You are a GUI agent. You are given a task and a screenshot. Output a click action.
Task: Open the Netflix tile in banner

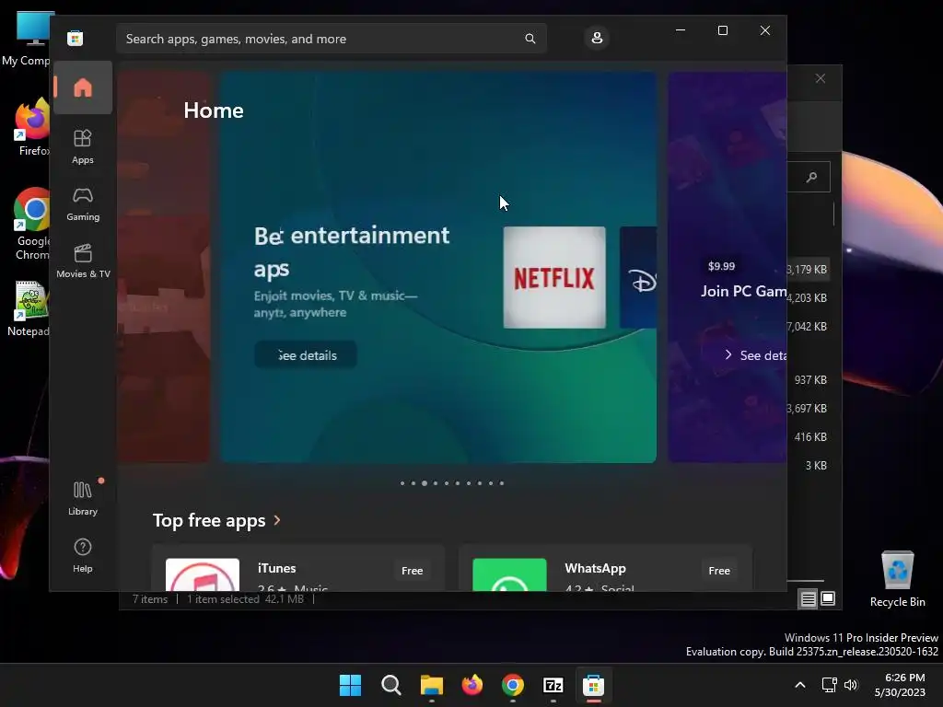553,277
